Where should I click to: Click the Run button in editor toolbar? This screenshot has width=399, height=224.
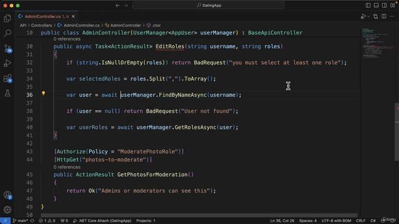pyautogui.click(x=363, y=17)
